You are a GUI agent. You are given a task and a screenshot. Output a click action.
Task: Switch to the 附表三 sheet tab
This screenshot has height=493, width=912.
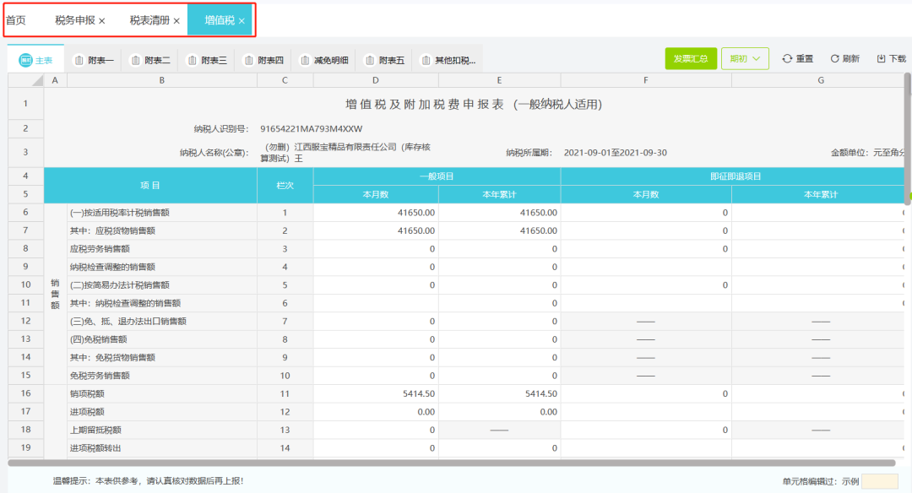click(x=211, y=60)
